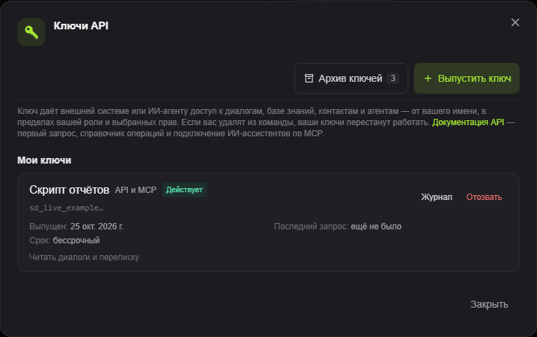The image size is (537, 337).
Task: Click the key prefix sd_live_example…
Action: (x=66, y=208)
